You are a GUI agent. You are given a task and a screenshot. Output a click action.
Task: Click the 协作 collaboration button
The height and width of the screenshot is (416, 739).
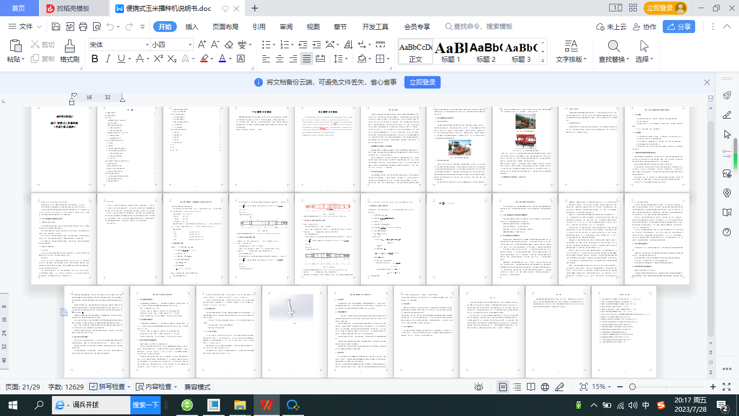click(x=644, y=27)
